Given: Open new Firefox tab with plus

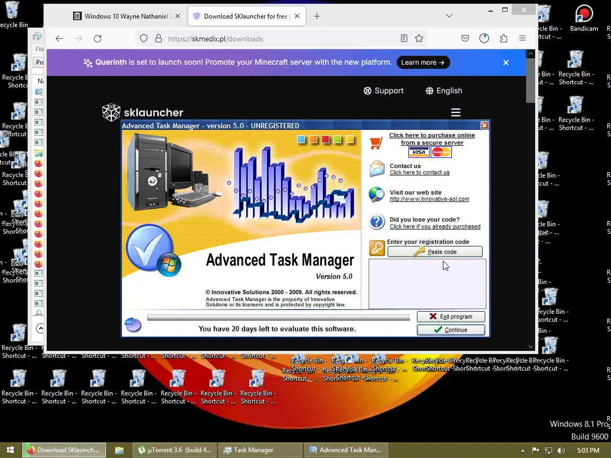Looking at the screenshot, I should (x=317, y=16).
